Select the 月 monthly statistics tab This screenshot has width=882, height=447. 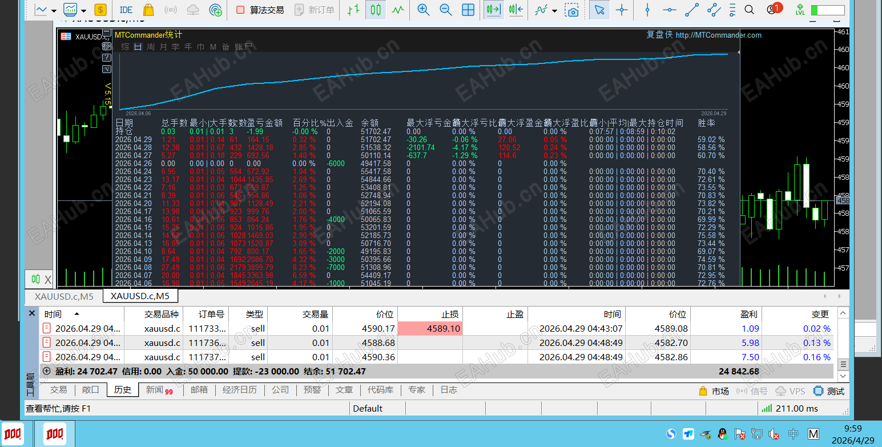click(163, 47)
